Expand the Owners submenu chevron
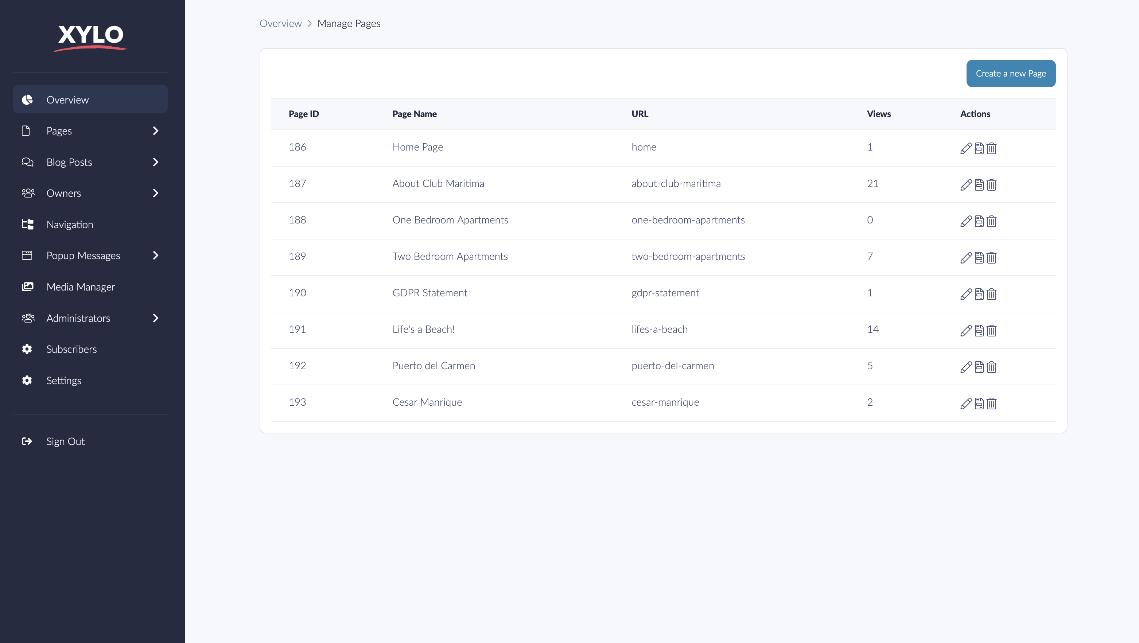The height and width of the screenshot is (643, 1139). pos(155,193)
